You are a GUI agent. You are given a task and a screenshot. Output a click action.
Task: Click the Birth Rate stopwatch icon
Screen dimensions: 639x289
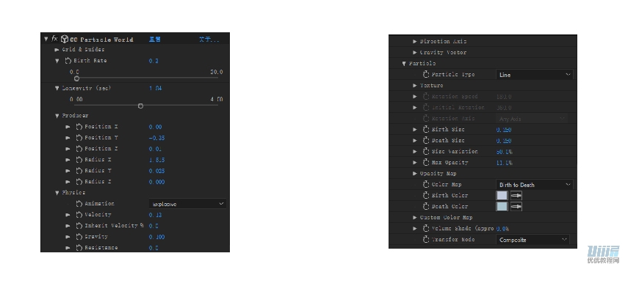coord(68,61)
